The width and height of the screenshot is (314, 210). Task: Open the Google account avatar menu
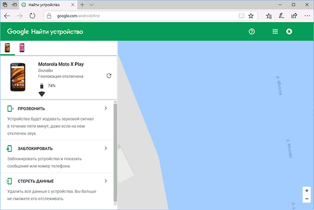click(x=288, y=32)
